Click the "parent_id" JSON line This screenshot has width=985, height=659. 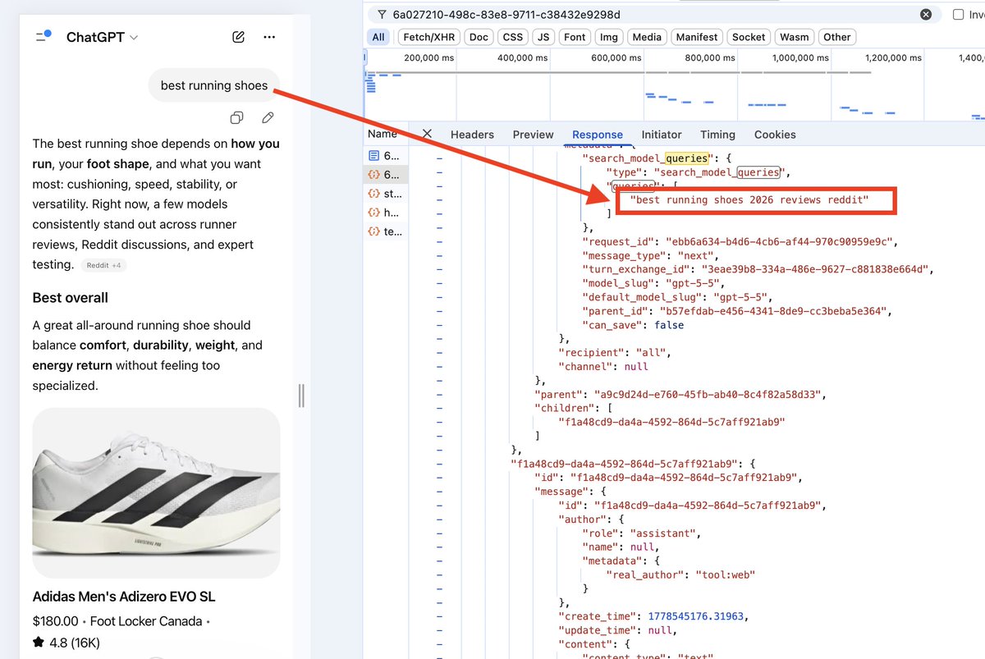[x=735, y=312]
